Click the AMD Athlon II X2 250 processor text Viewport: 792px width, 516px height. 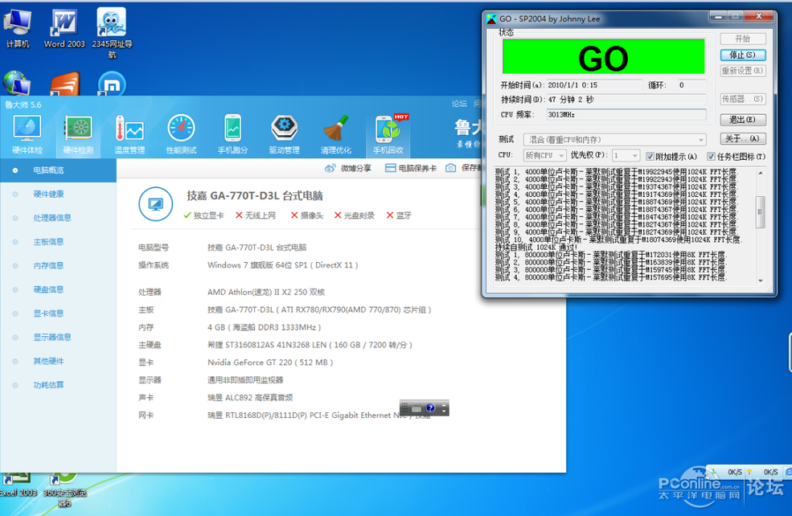pos(266,292)
